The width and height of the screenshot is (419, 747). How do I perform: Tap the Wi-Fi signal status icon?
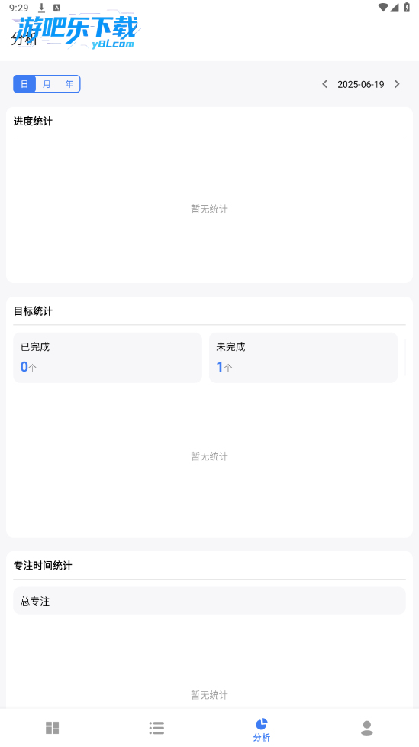click(x=383, y=7)
